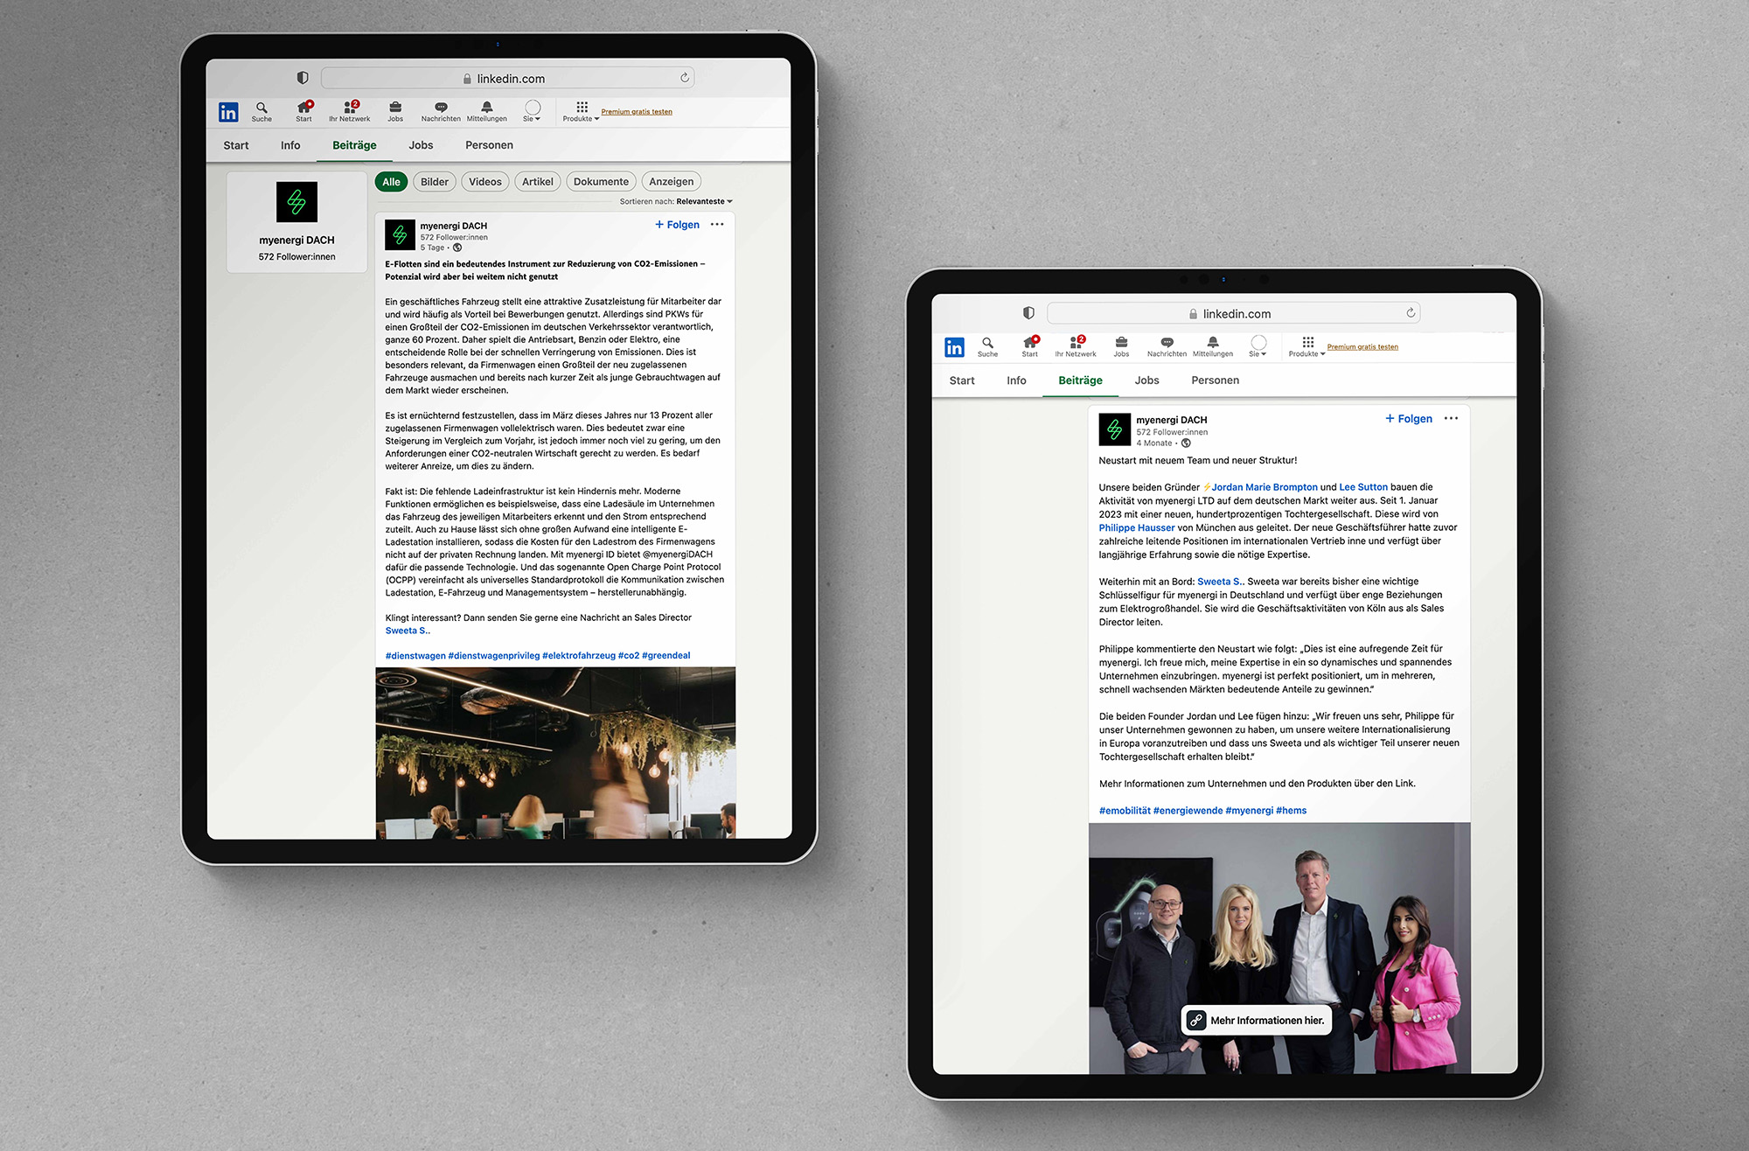Select Artikel filter chip

click(538, 182)
